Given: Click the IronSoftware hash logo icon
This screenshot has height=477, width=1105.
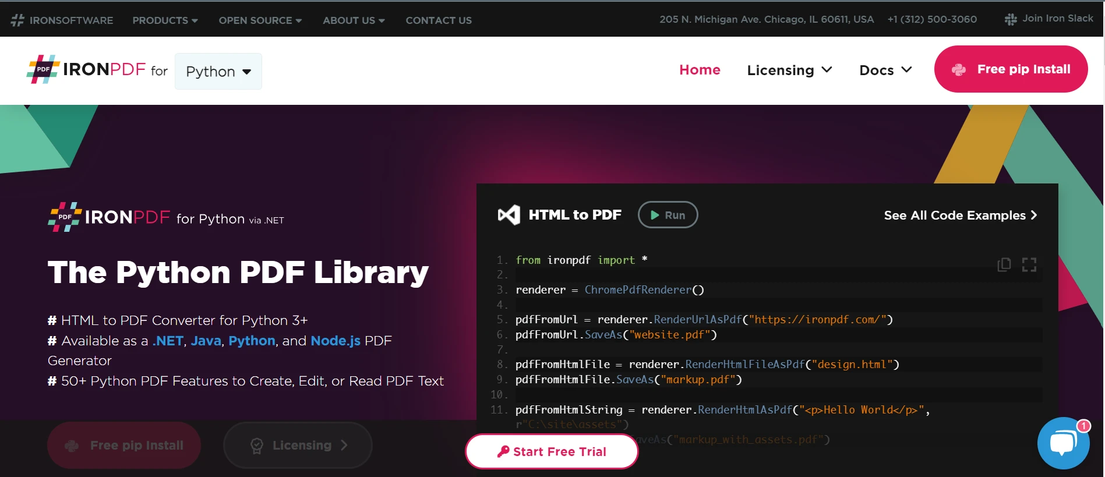Looking at the screenshot, I should tap(17, 20).
